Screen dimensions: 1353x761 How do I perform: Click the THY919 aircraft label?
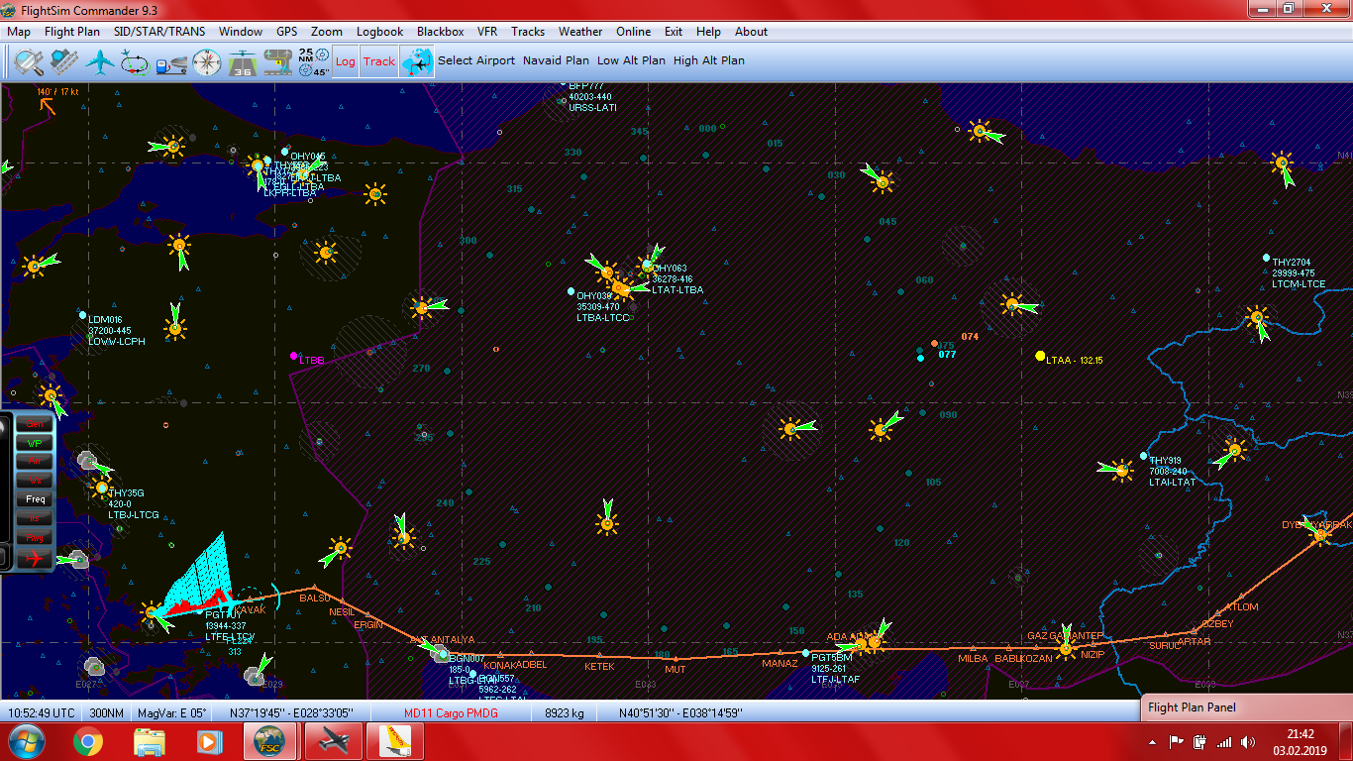[x=1165, y=461]
